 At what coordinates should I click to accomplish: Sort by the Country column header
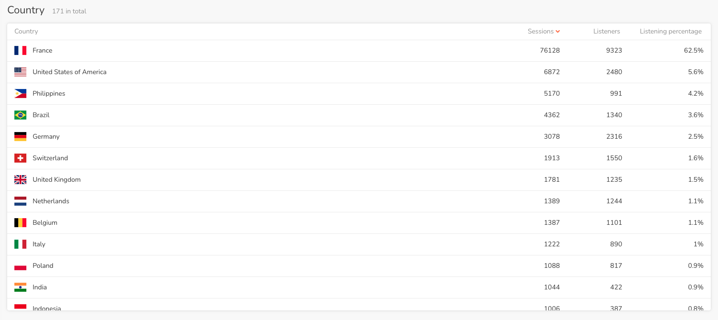[x=26, y=31]
